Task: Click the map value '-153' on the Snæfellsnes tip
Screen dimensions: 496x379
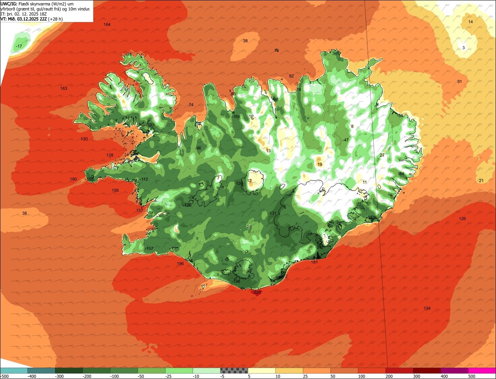Action: pos(90,179)
